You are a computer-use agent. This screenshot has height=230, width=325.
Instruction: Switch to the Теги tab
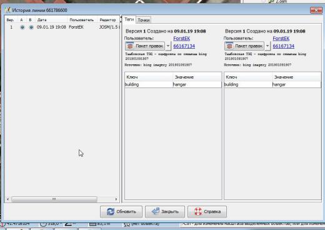(129, 19)
